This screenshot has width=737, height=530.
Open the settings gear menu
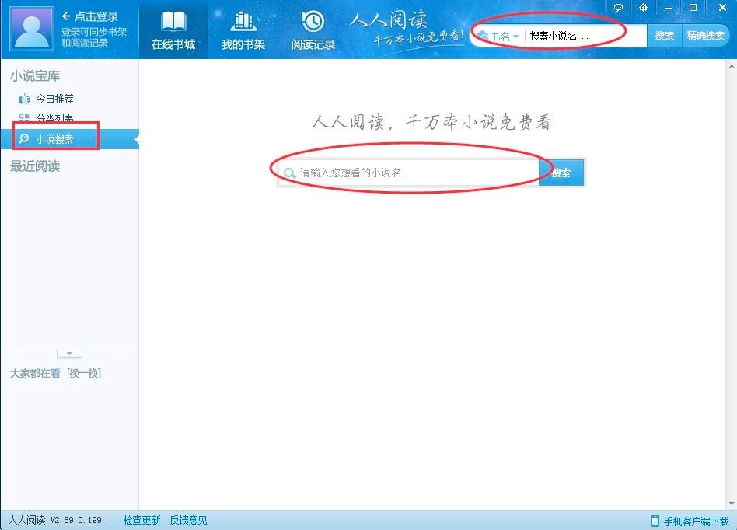click(643, 7)
